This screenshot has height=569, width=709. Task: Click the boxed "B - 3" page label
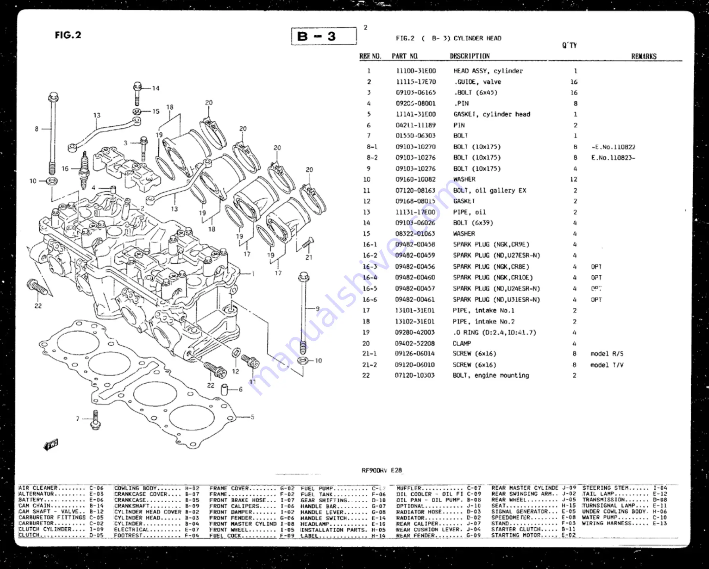point(324,36)
